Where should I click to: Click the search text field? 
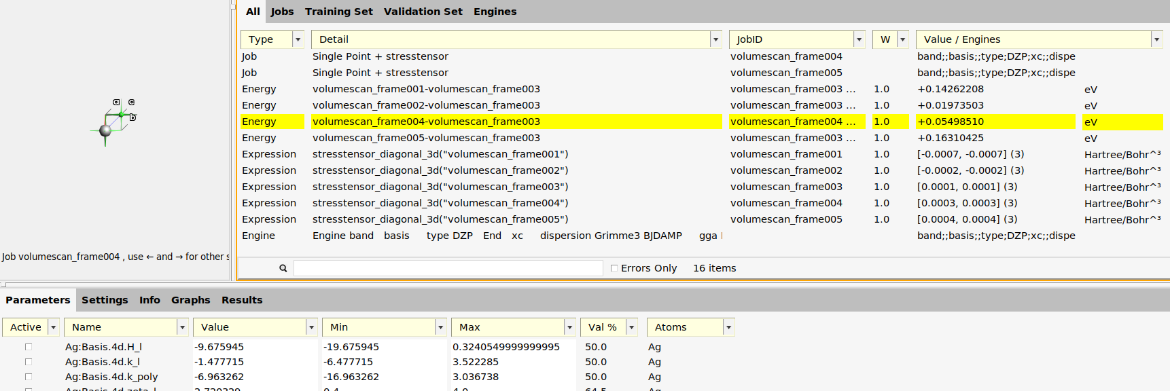pyautogui.click(x=448, y=268)
